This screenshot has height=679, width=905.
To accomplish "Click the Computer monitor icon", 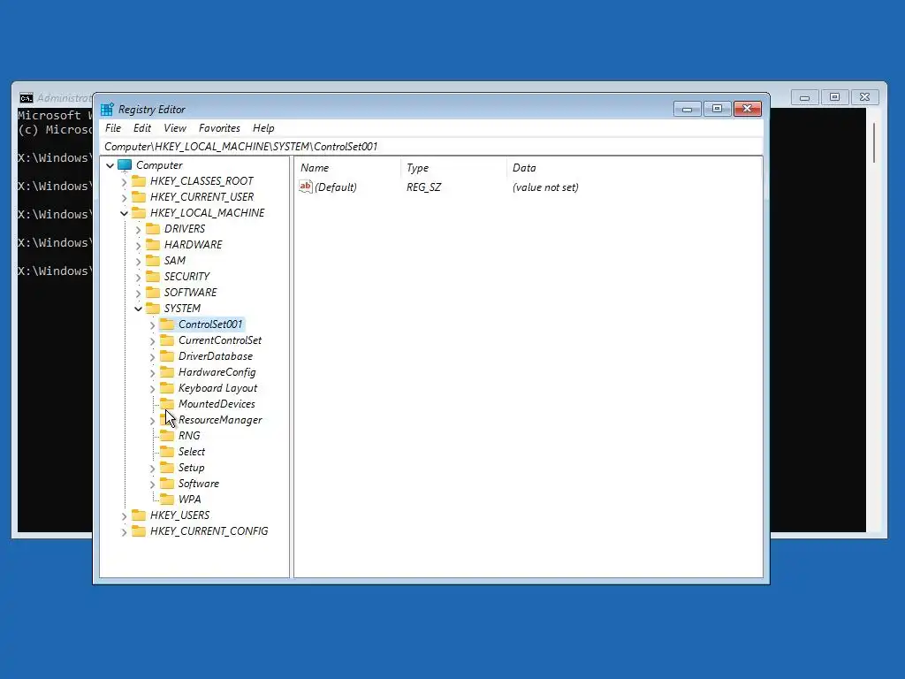I will pos(125,165).
